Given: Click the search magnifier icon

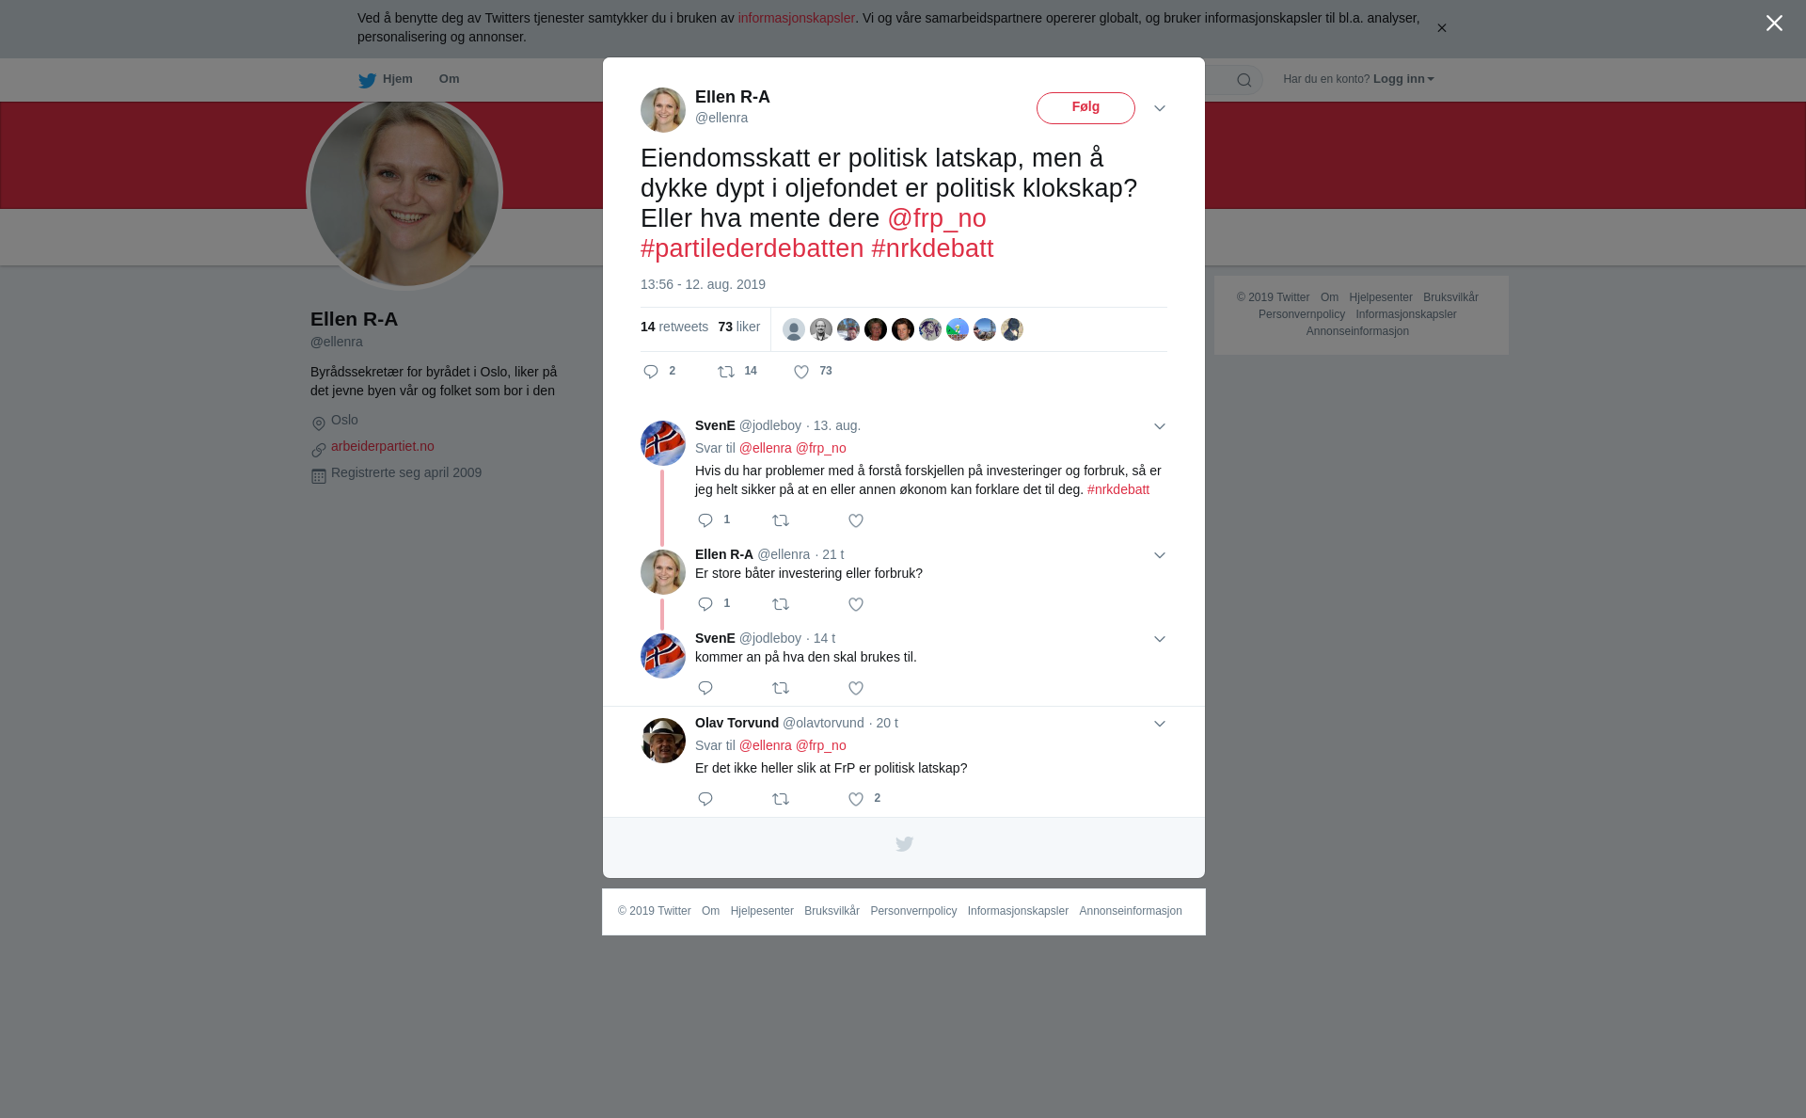Looking at the screenshot, I should 1244,81.
